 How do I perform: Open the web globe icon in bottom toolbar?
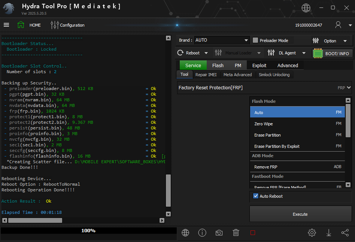point(185,233)
